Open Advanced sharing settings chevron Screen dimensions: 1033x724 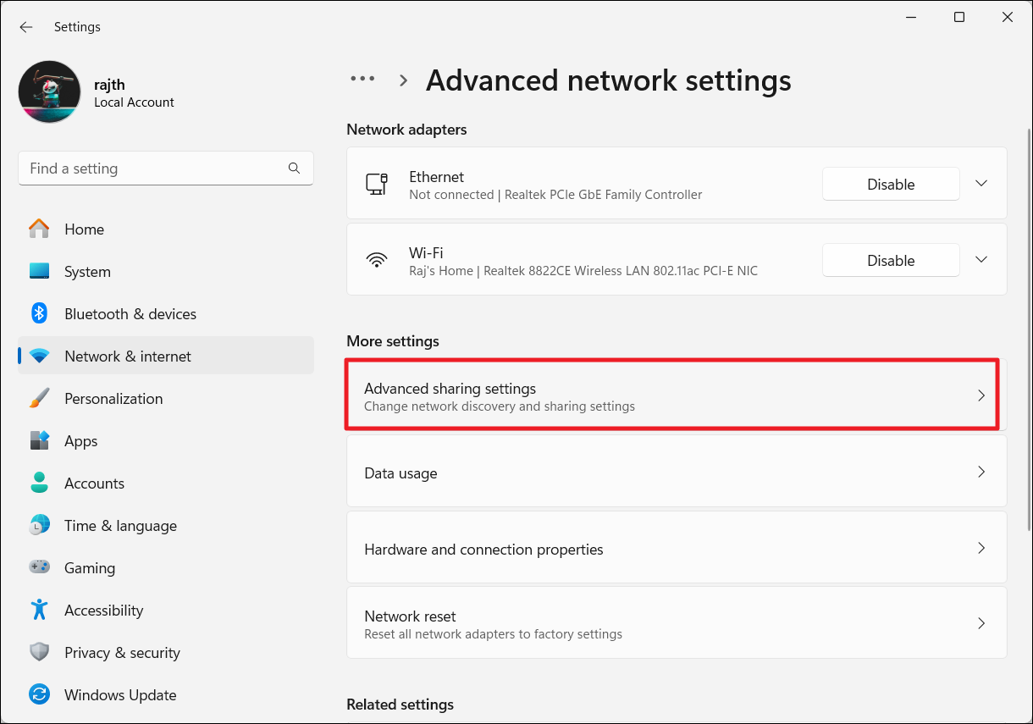click(981, 395)
